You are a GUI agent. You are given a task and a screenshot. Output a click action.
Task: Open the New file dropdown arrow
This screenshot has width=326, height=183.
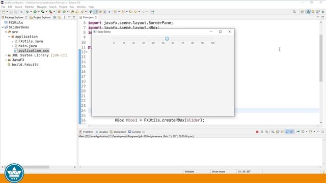click(7, 12)
